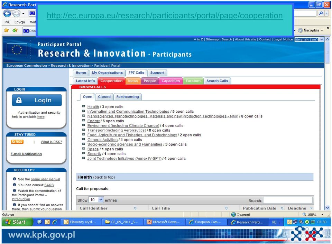
Task: Open the orange Ideas tab
Action: coord(133,81)
